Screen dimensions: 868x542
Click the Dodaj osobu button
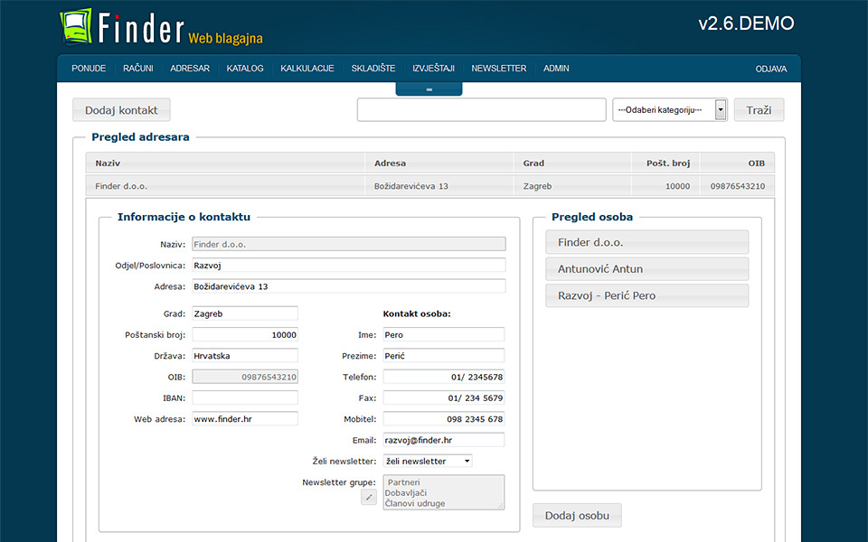click(x=577, y=516)
